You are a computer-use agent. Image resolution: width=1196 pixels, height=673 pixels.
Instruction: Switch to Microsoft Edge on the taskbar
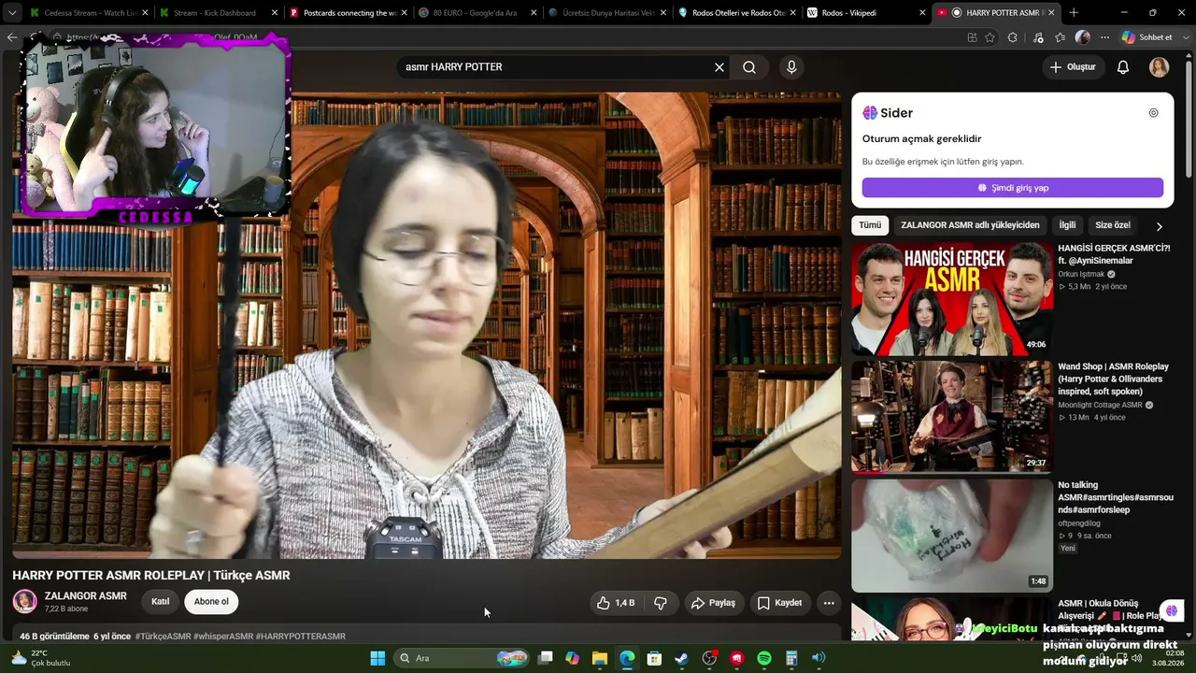[627, 658]
